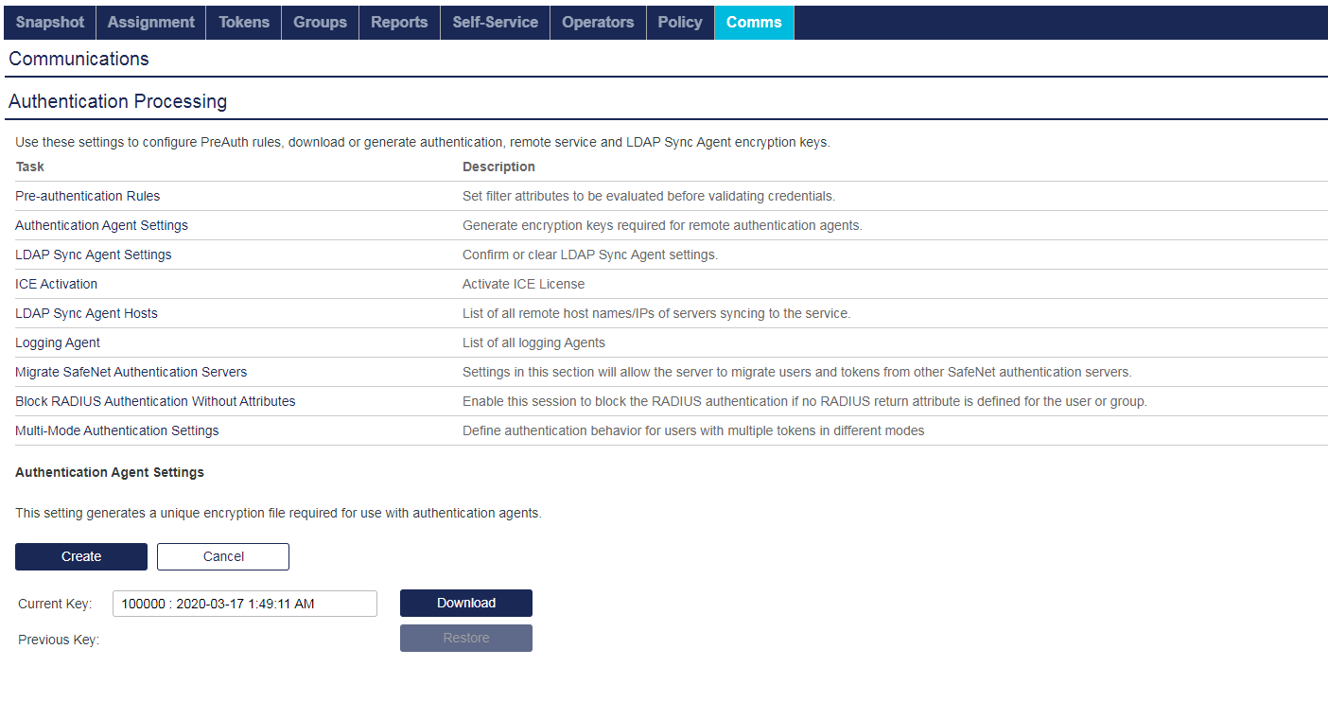Open Multi-Mode Authentication Settings
The height and width of the screenshot is (702, 1328).
pos(116,430)
